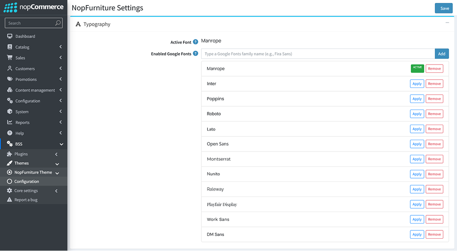457x251 pixels.
Task: Open the Dashboard menu item
Action: (33, 36)
